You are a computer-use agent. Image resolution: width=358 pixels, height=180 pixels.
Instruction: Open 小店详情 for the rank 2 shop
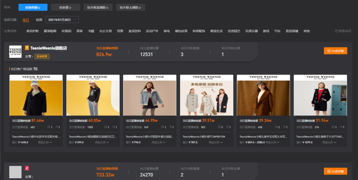pos(335,171)
